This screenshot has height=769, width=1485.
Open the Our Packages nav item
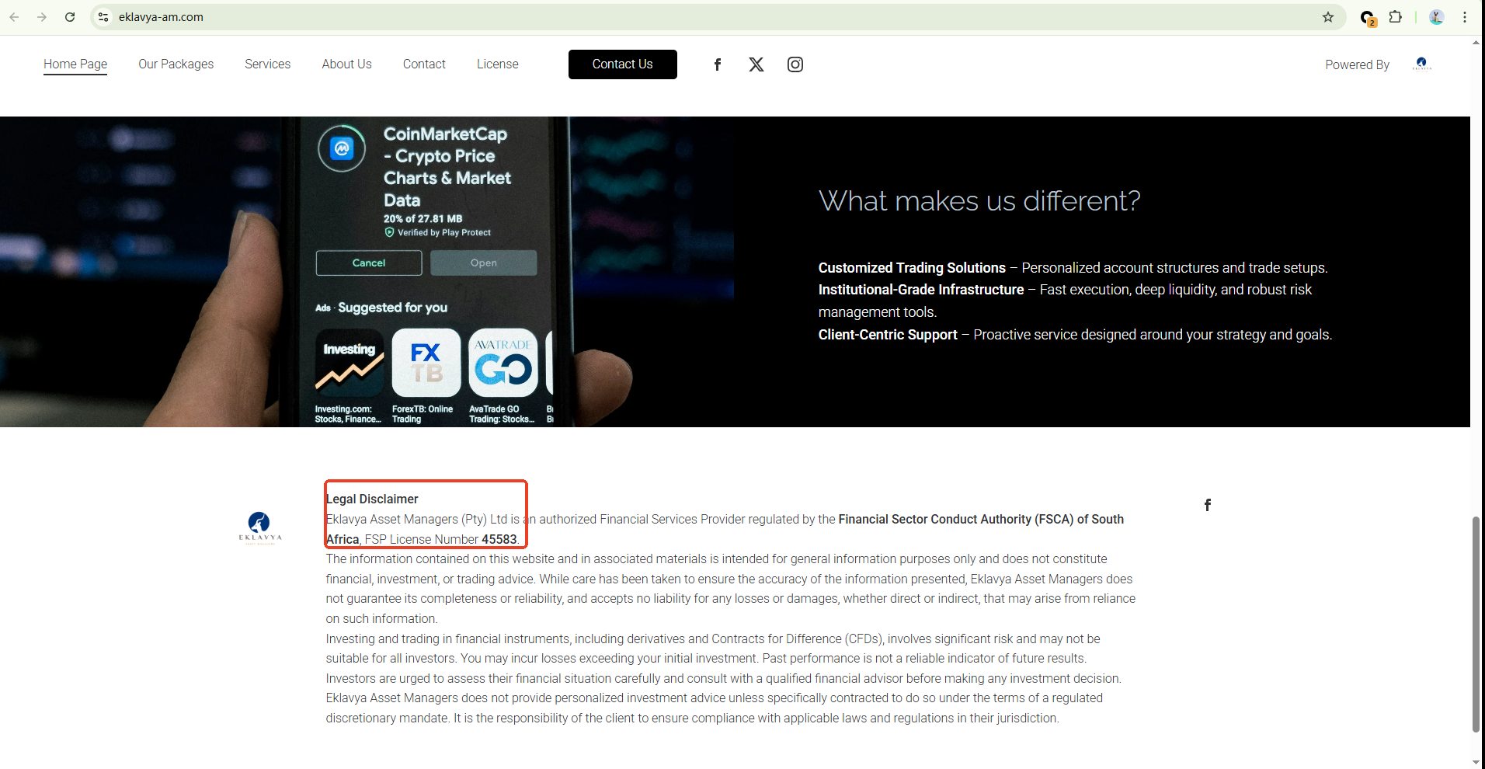[x=176, y=64]
